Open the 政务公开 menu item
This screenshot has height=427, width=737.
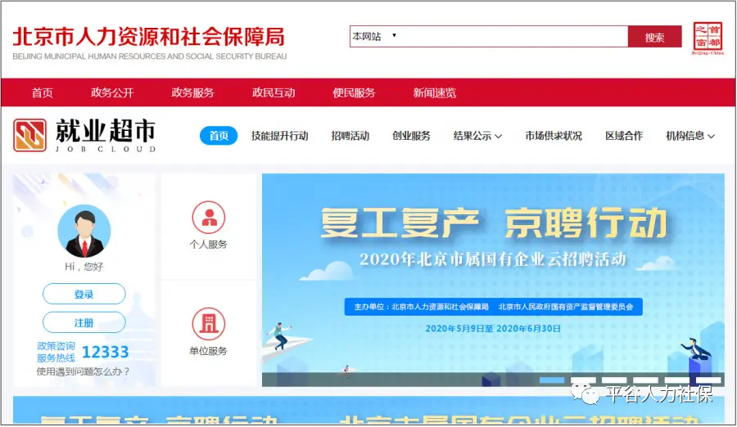[112, 92]
